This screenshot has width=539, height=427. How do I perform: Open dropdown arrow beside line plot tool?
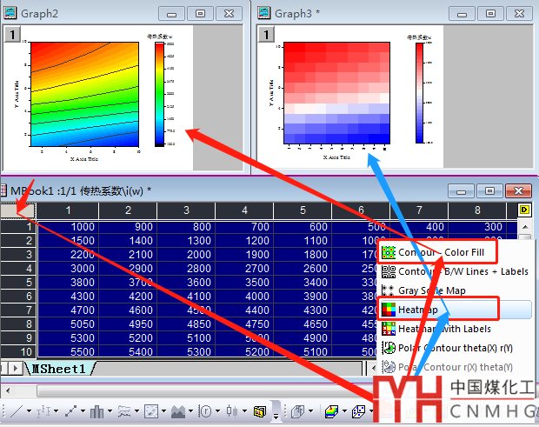30,410
